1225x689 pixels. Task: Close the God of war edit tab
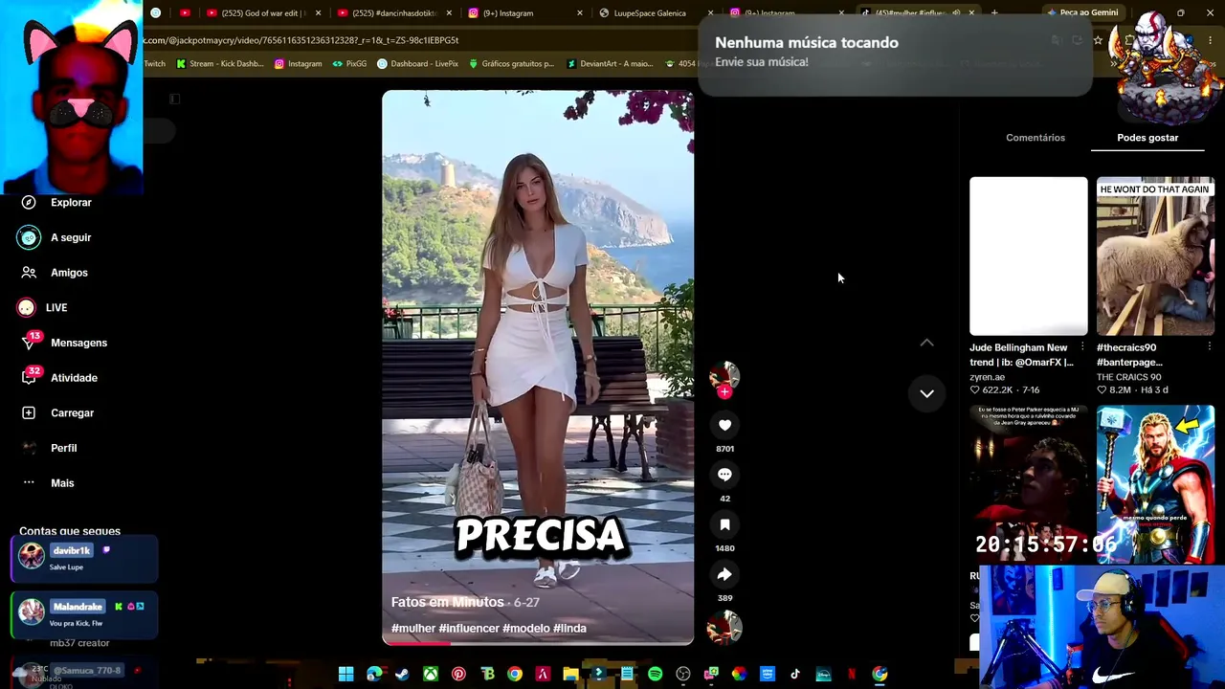coord(318,13)
